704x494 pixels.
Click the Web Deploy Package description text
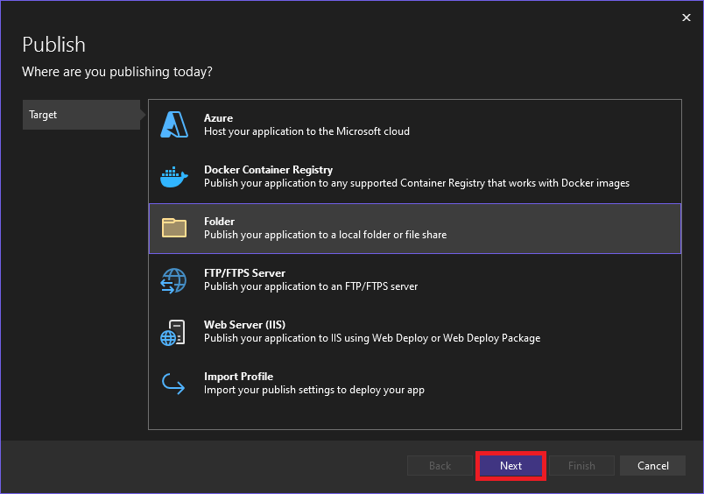[x=372, y=338]
